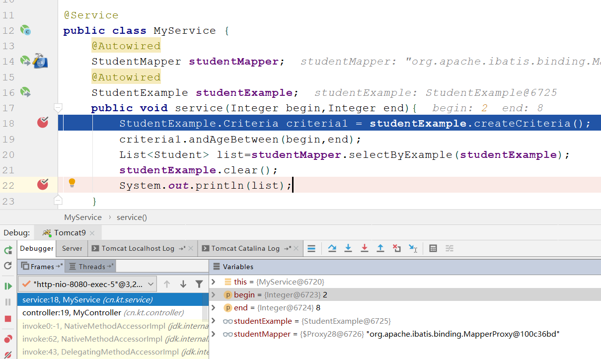Click the light bulb intention icon
This screenshot has width=601, height=359.
point(72,183)
